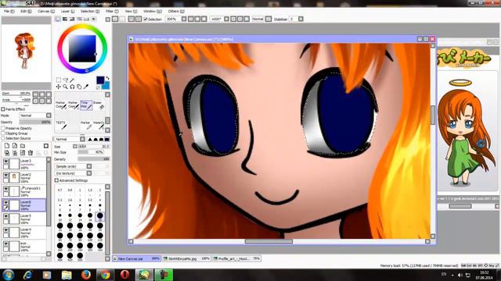Hide Layer3 with its eye icon
This screenshot has width=501, height=281.
(x=5, y=162)
